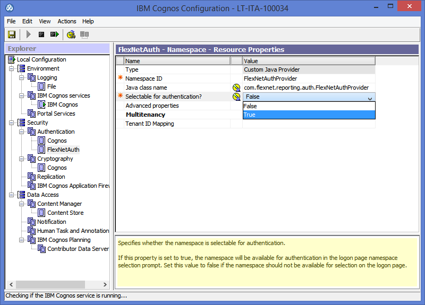Click the Logging node icon
Viewport: 425px width, 305px height.
click(x=32, y=77)
